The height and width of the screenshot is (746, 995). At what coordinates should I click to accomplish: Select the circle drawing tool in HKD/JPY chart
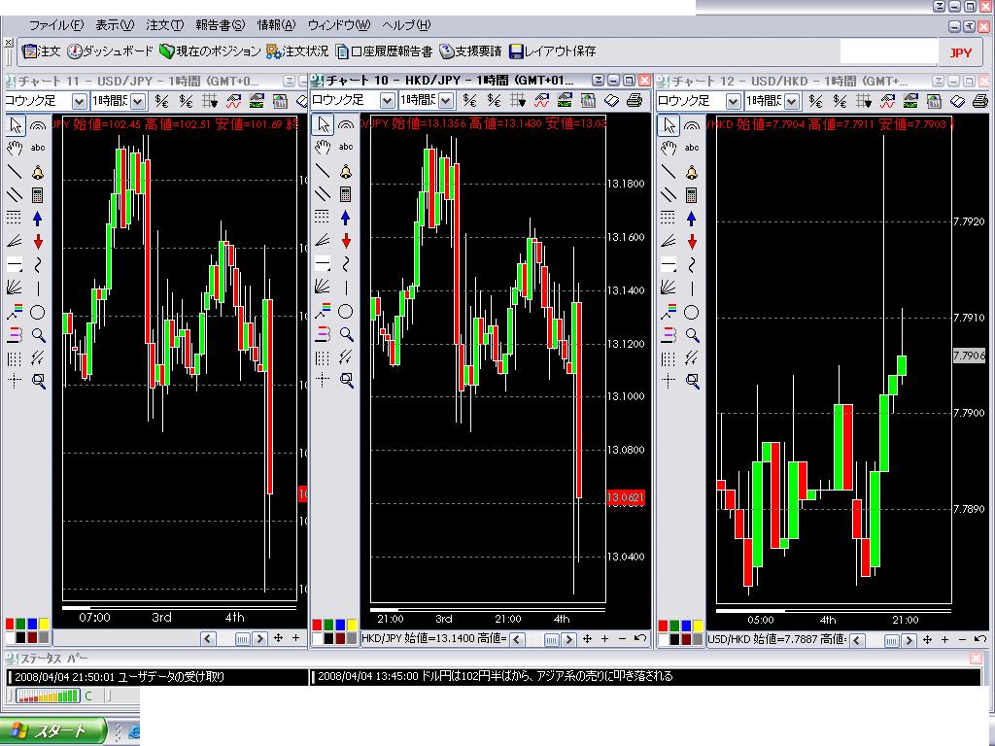(346, 311)
